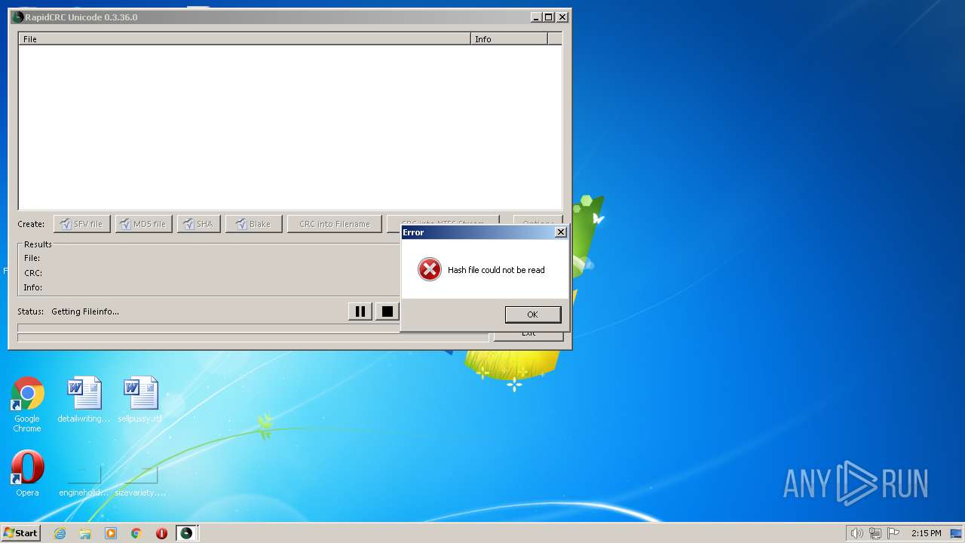Open Chrome from the taskbar
Screen dimensions: 965x543
click(x=136, y=533)
